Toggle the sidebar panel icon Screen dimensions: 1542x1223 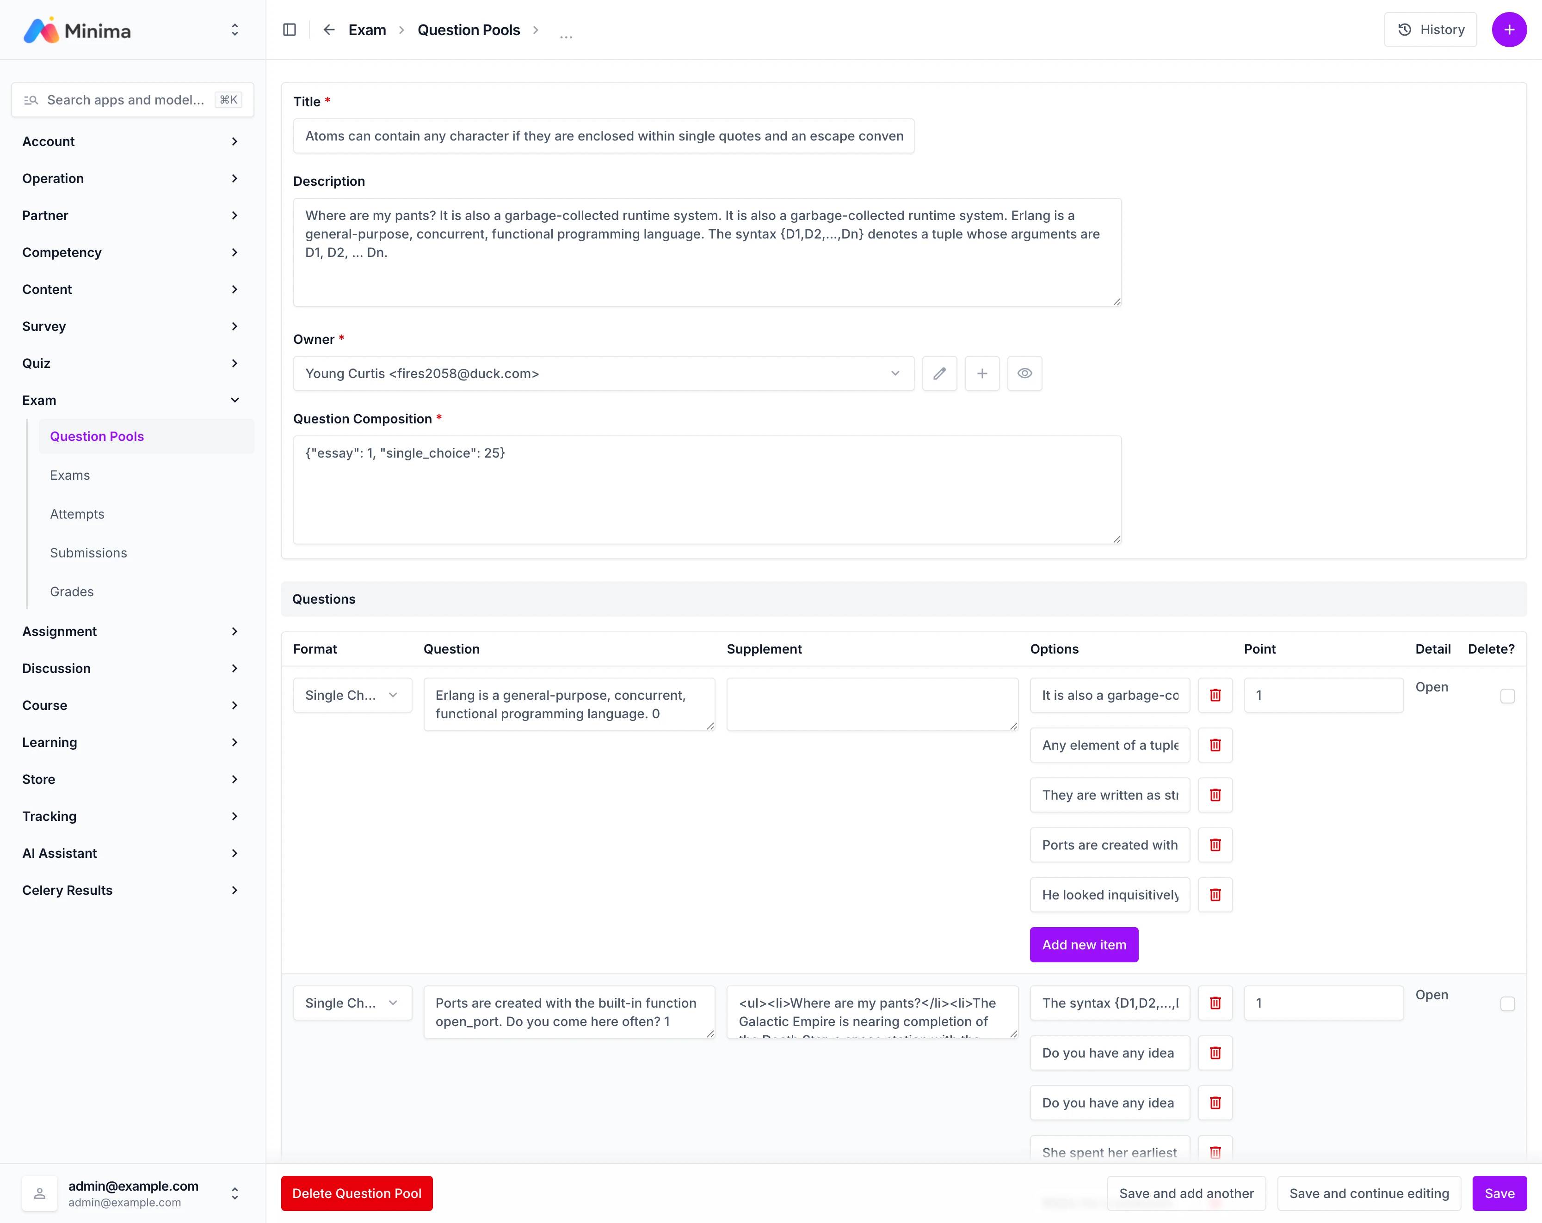[289, 30]
